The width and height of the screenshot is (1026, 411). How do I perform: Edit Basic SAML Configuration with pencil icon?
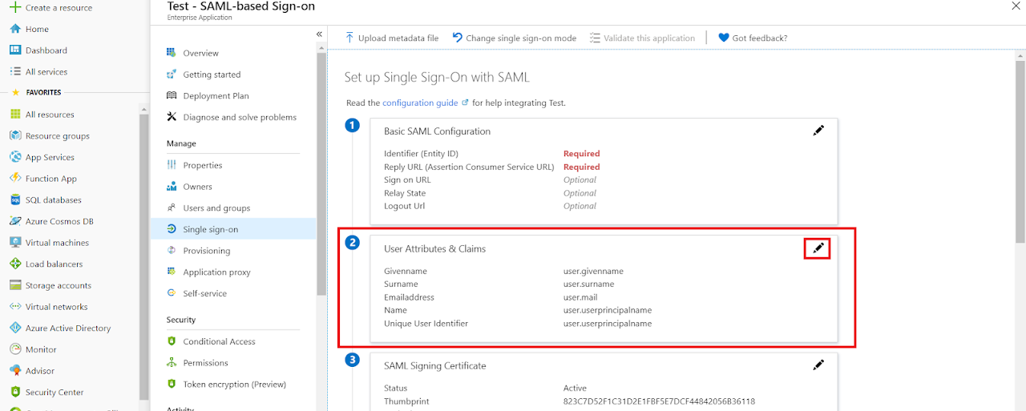(x=818, y=131)
